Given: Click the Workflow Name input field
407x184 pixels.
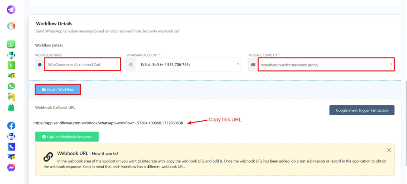Looking at the screenshot, I should (x=82, y=65).
